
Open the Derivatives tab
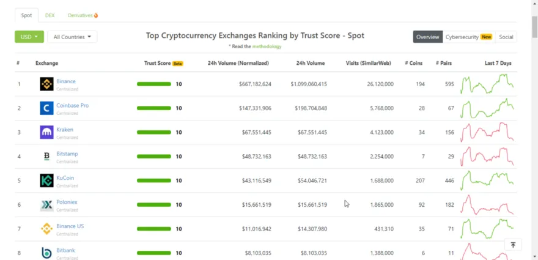tap(83, 15)
